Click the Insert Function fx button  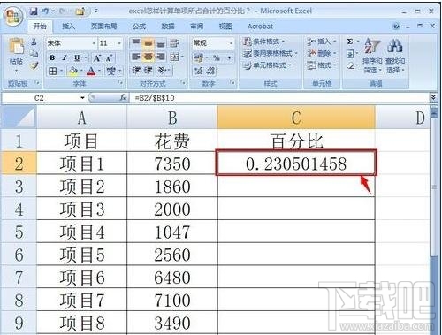tap(123, 97)
